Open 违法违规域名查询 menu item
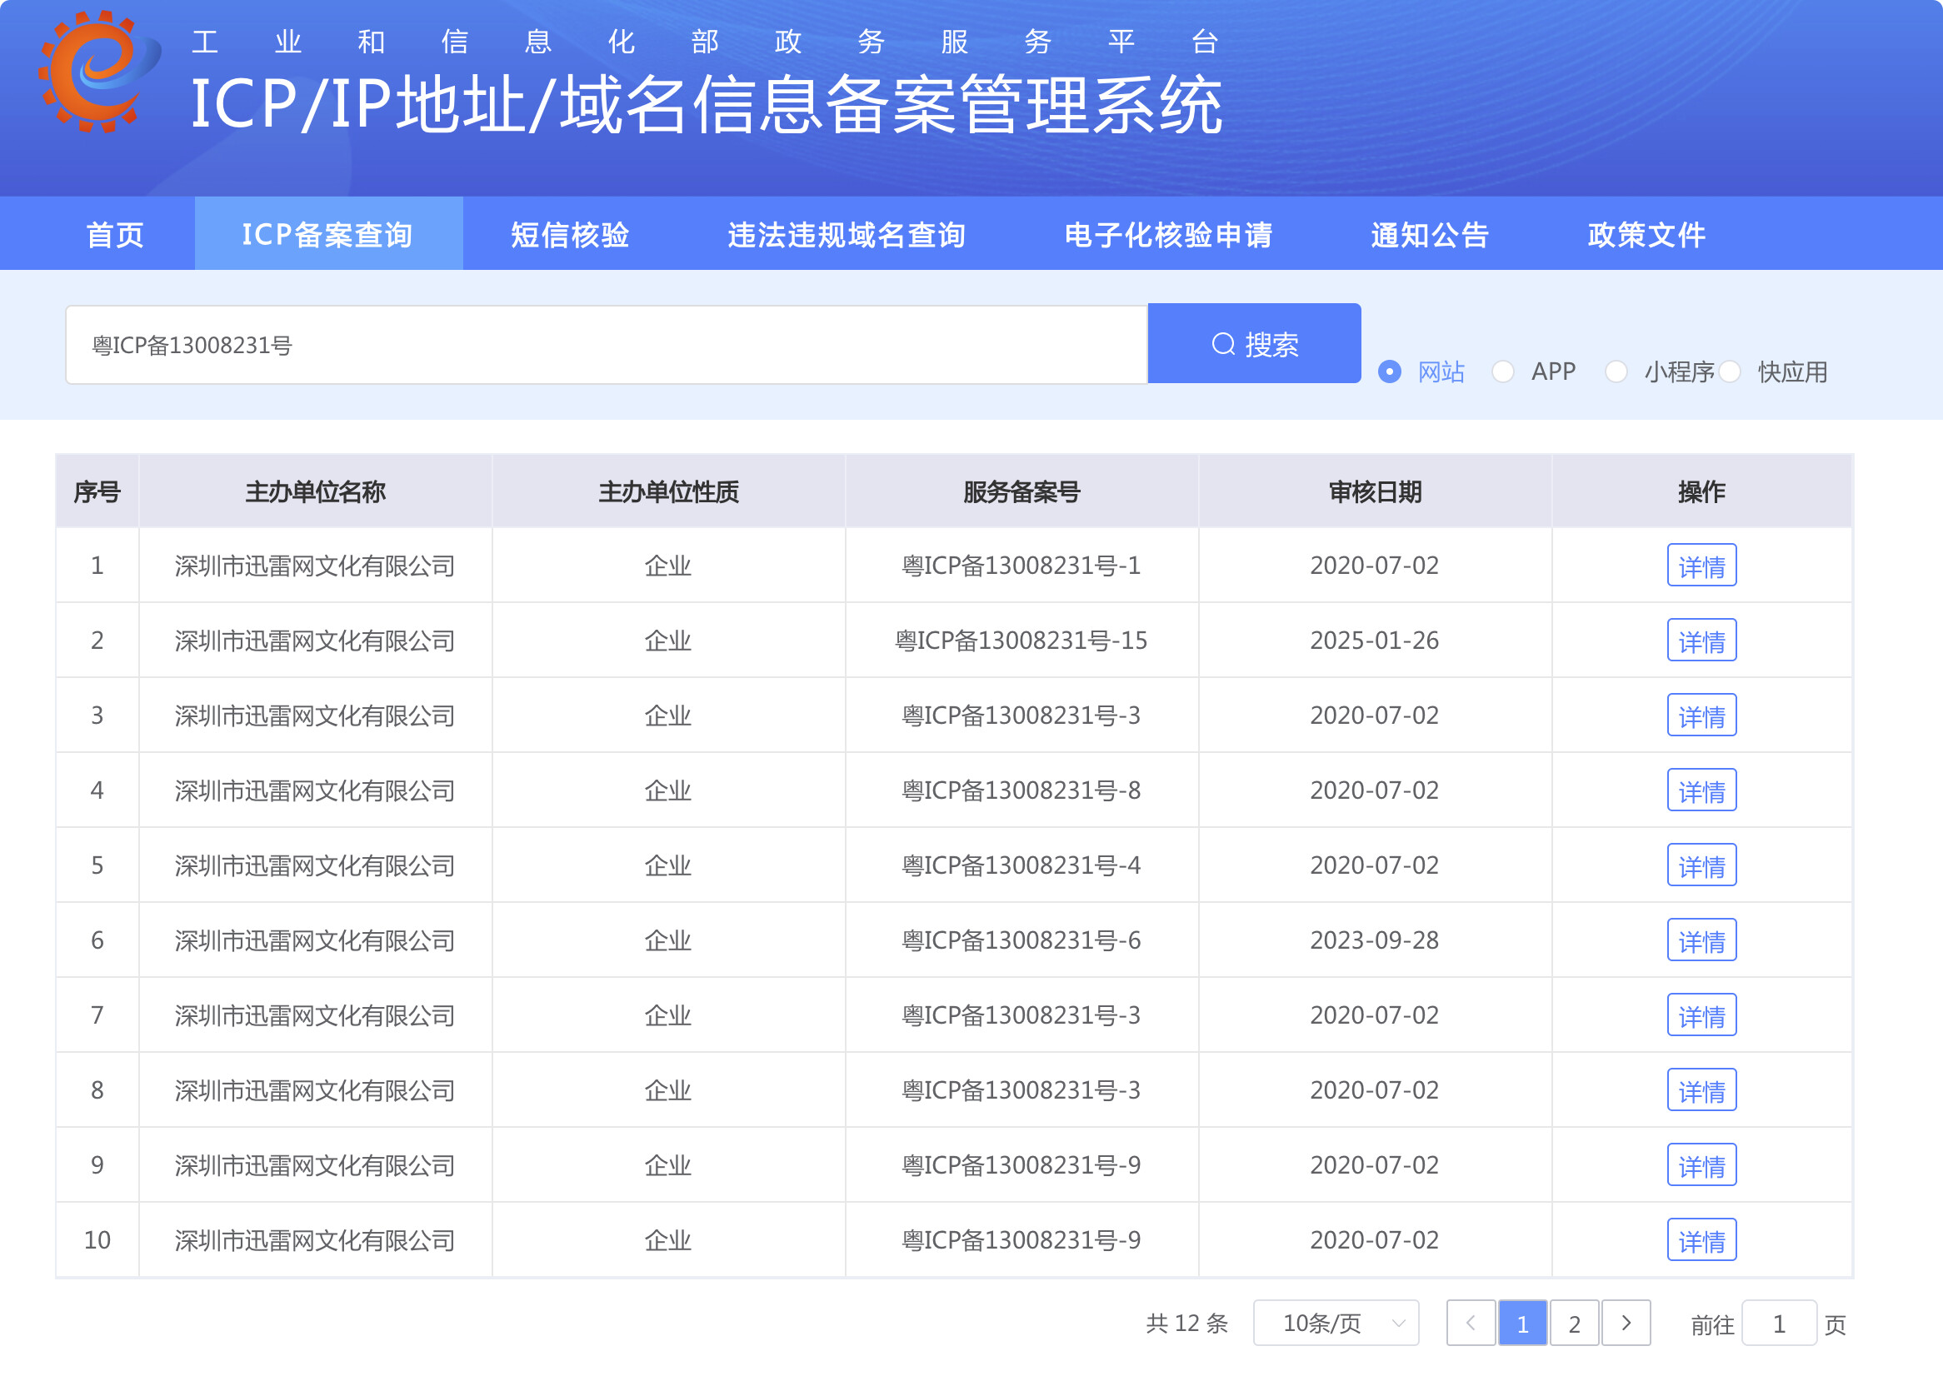Viewport: 1943px width, 1386px height. (x=846, y=234)
